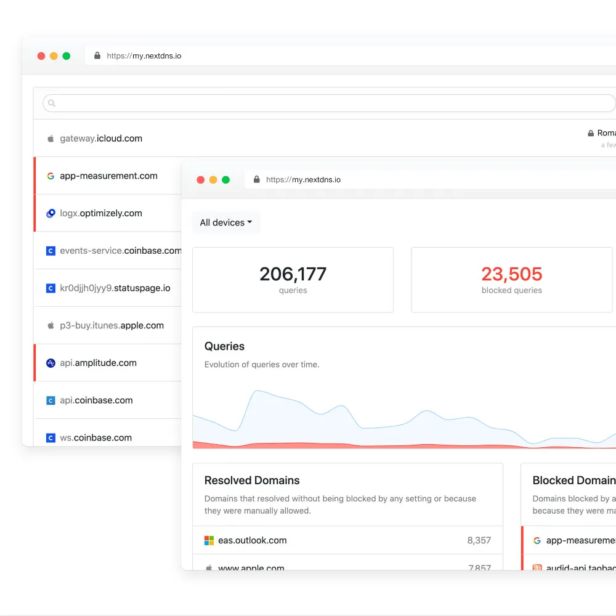This screenshot has width=616, height=616.
Task: Click the 23,505 blocked queries count
Action: click(x=511, y=274)
